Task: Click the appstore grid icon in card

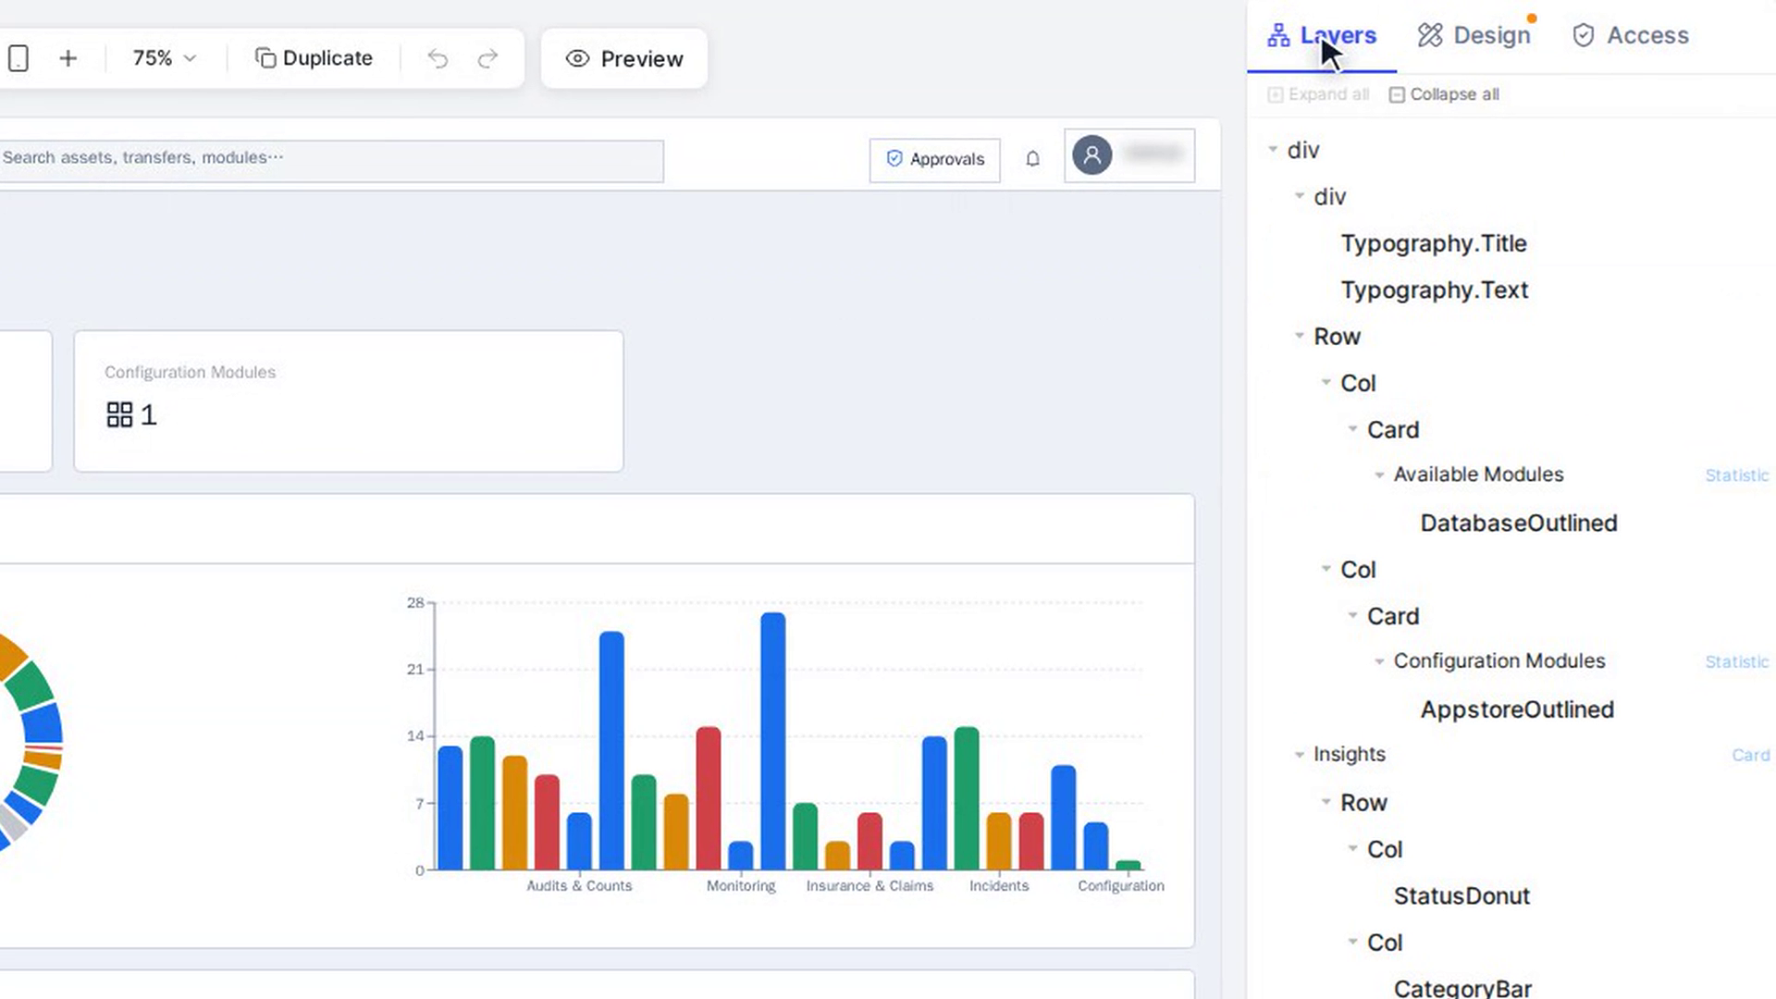Action: (119, 414)
